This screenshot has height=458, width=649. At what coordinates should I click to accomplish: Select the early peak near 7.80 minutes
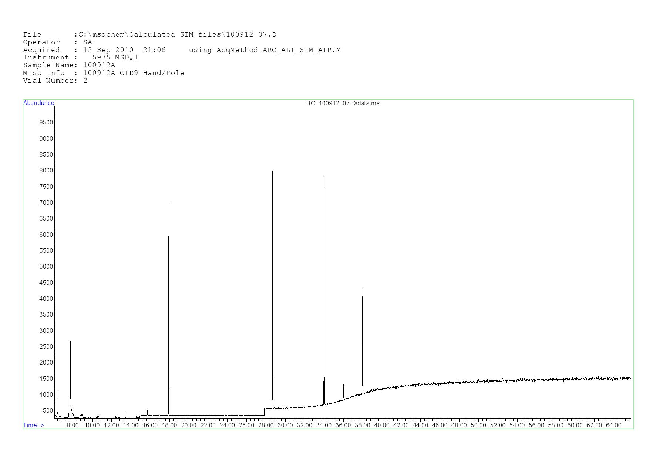(70, 342)
